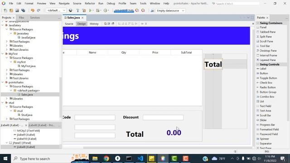Image resolution: width=290 pixels, height=163 pixels.
Task: Click the New File toolbar icon
Action: pyautogui.click(x=5, y=10)
